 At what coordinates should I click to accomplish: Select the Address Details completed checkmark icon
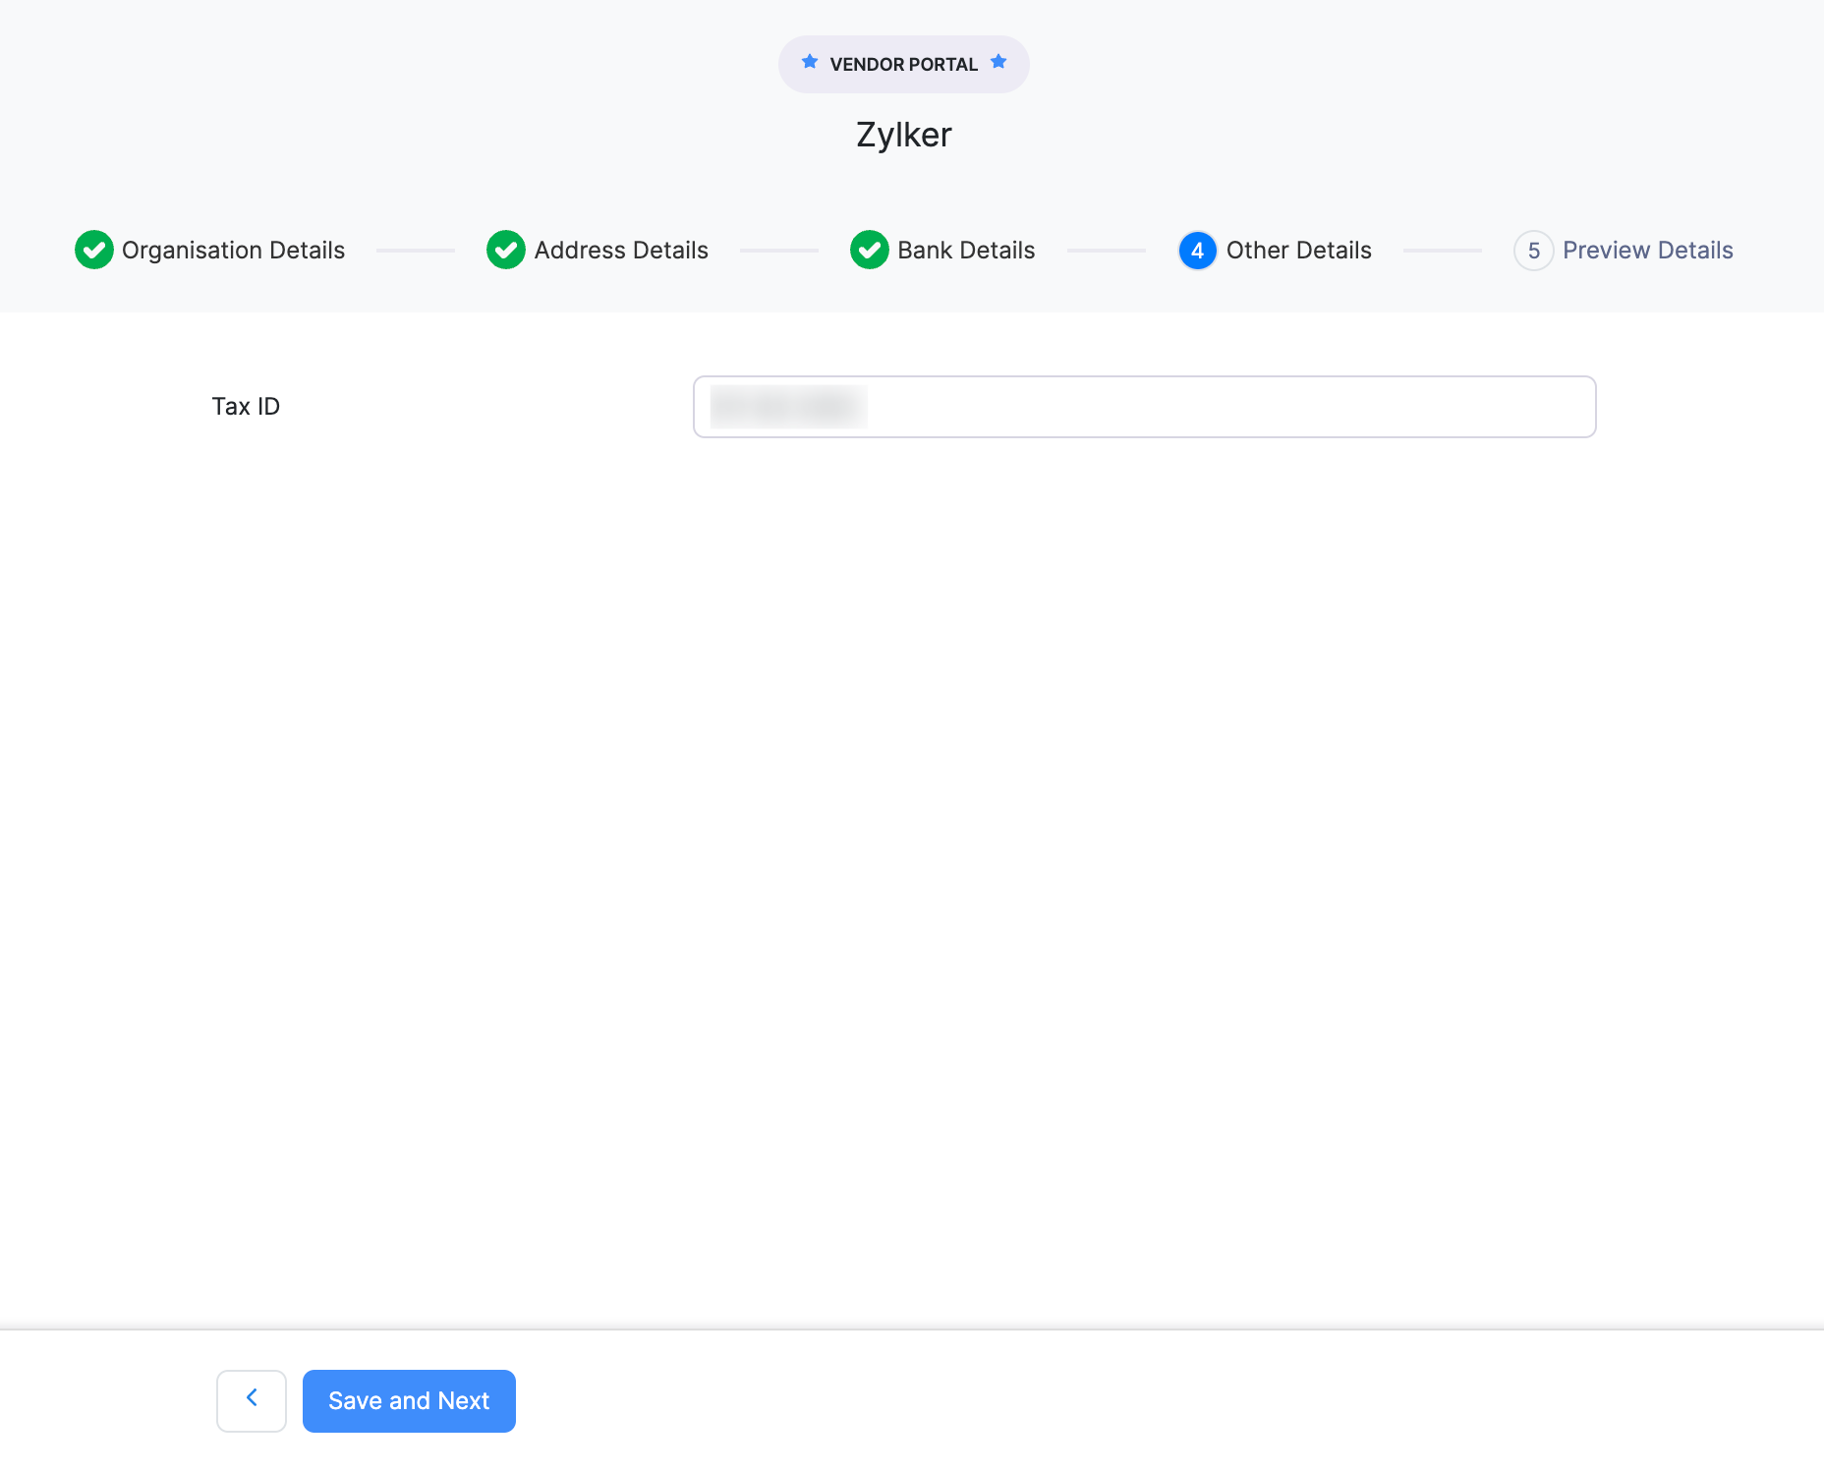tap(505, 250)
